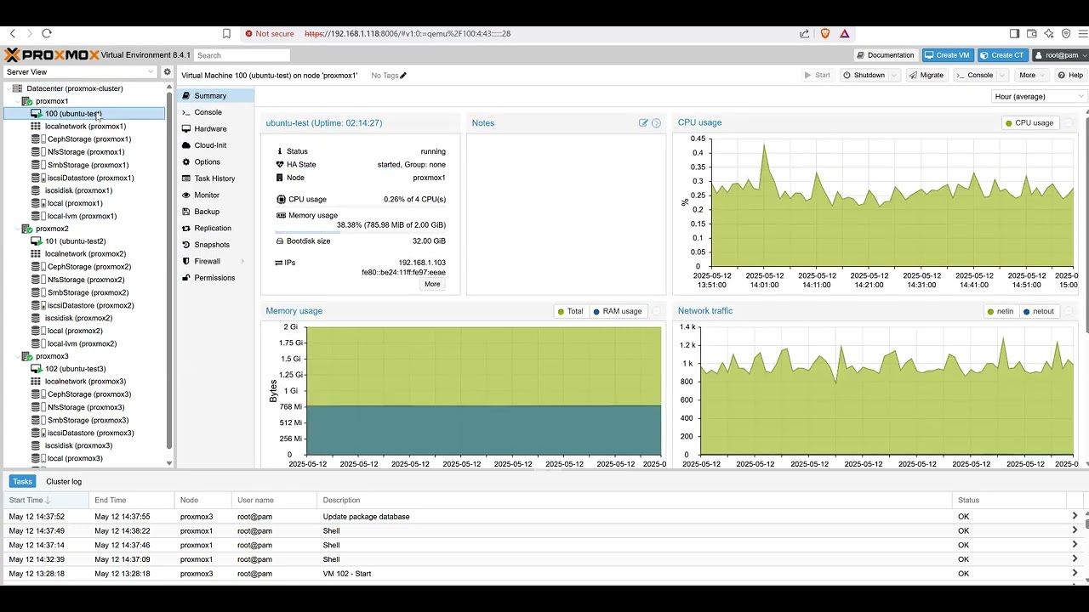Click the resource tree vertical scrollbar
The image size is (1089, 612).
[169, 272]
